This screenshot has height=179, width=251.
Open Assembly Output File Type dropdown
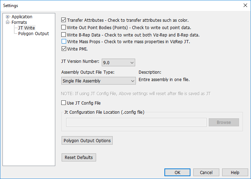(98, 81)
